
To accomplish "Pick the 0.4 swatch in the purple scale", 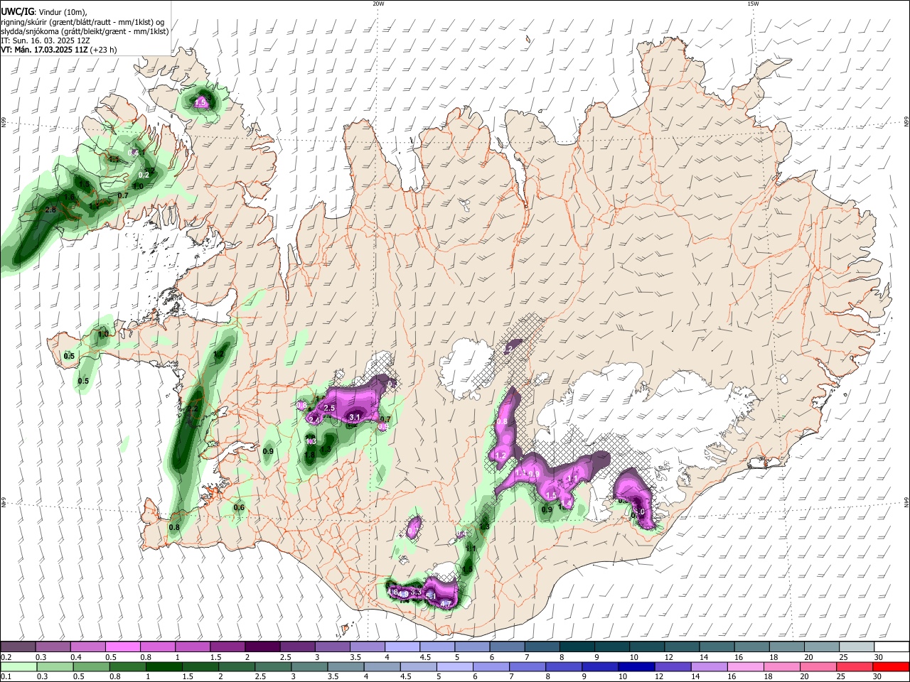I will click(87, 647).
